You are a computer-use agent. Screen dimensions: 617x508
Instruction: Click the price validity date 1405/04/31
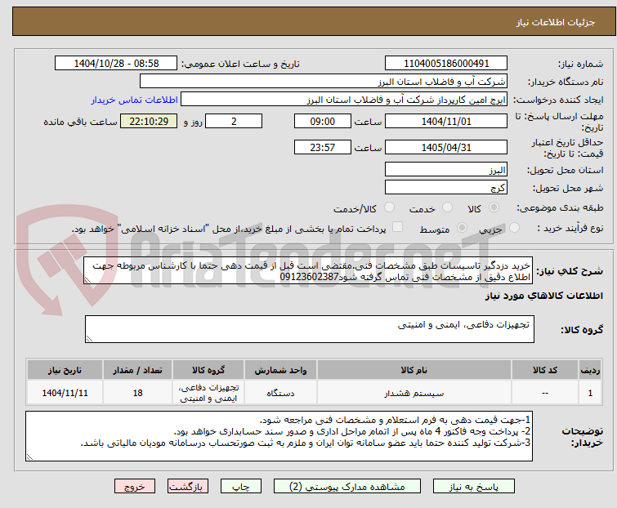[x=446, y=147]
